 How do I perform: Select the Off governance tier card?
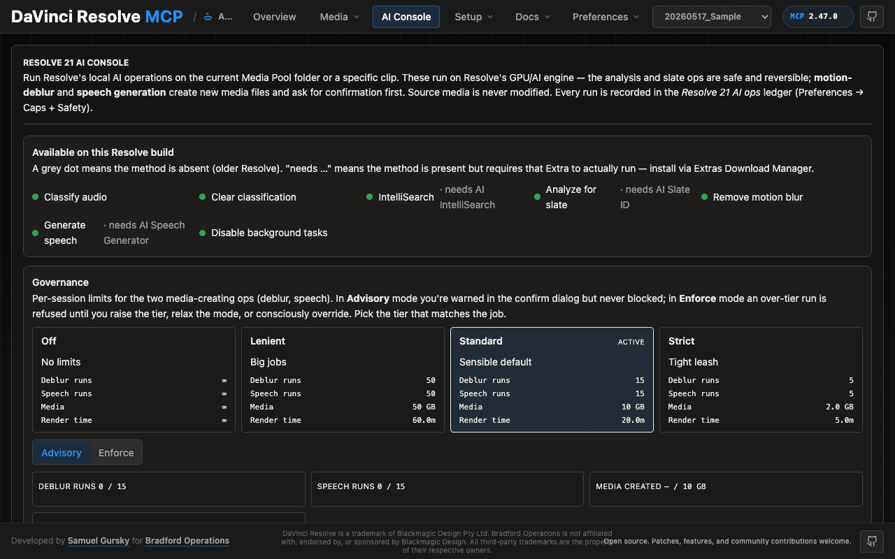coord(134,380)
